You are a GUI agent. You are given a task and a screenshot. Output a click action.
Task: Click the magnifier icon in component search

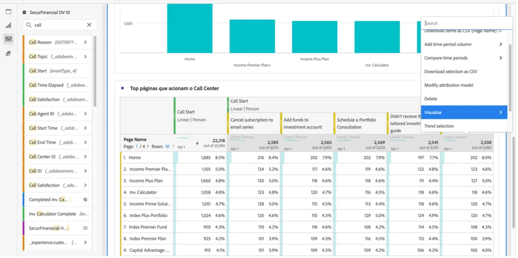pos(29,25)
